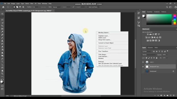
Task: Select the Dodge tool
Action: [2, 56]
